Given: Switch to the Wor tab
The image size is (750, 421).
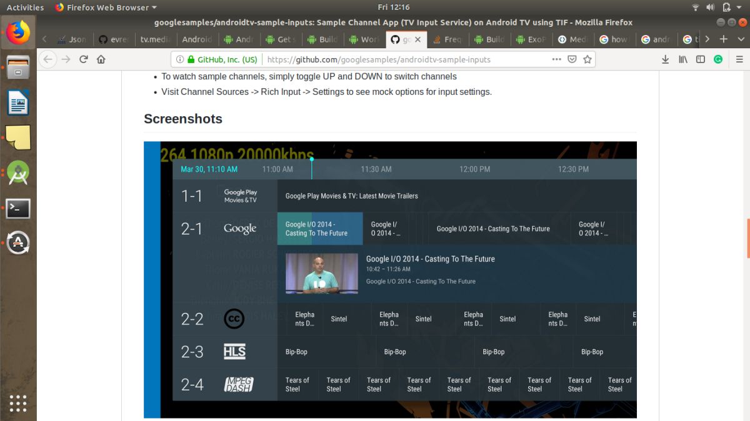Looking at the screenshot, I should click(x=365, y=39).
